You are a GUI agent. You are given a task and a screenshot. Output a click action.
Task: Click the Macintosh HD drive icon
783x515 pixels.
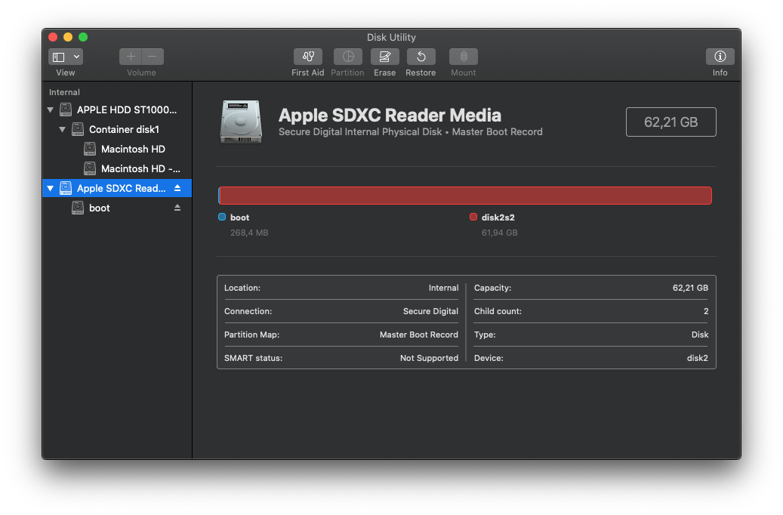pos(89,149)
